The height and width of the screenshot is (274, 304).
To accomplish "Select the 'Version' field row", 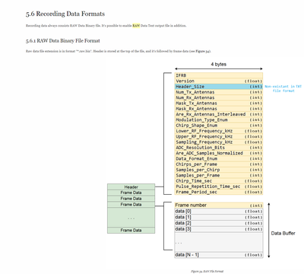I will 219,81.
